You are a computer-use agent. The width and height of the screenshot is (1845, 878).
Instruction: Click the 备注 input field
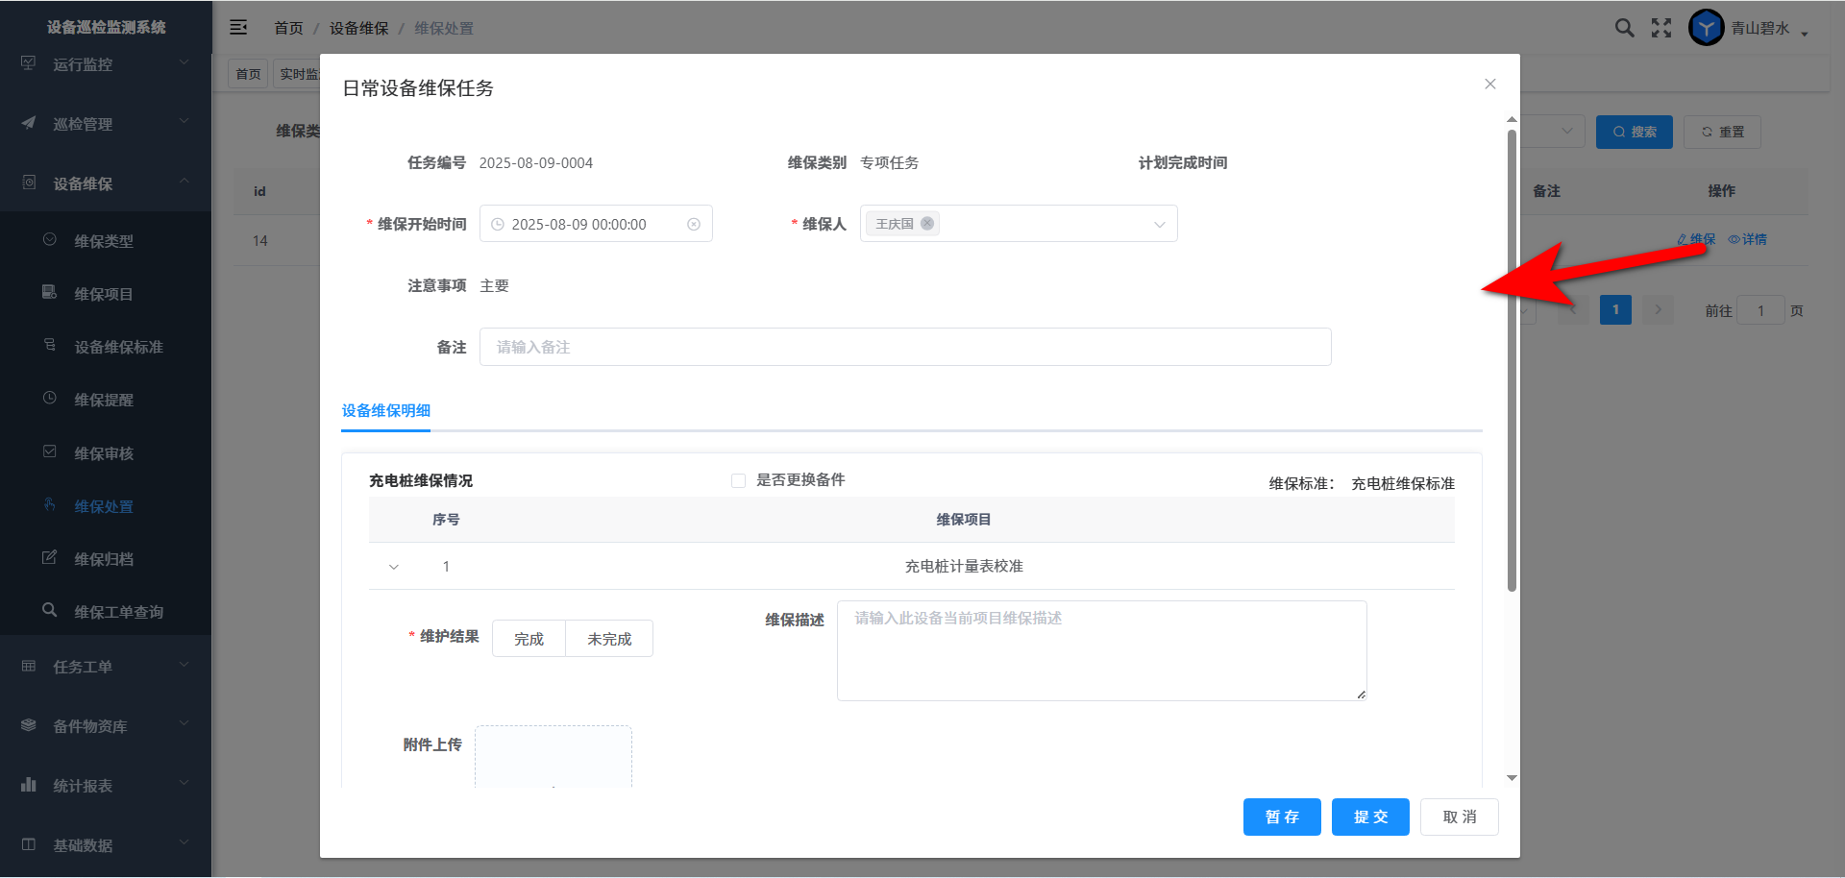(904, 347)
